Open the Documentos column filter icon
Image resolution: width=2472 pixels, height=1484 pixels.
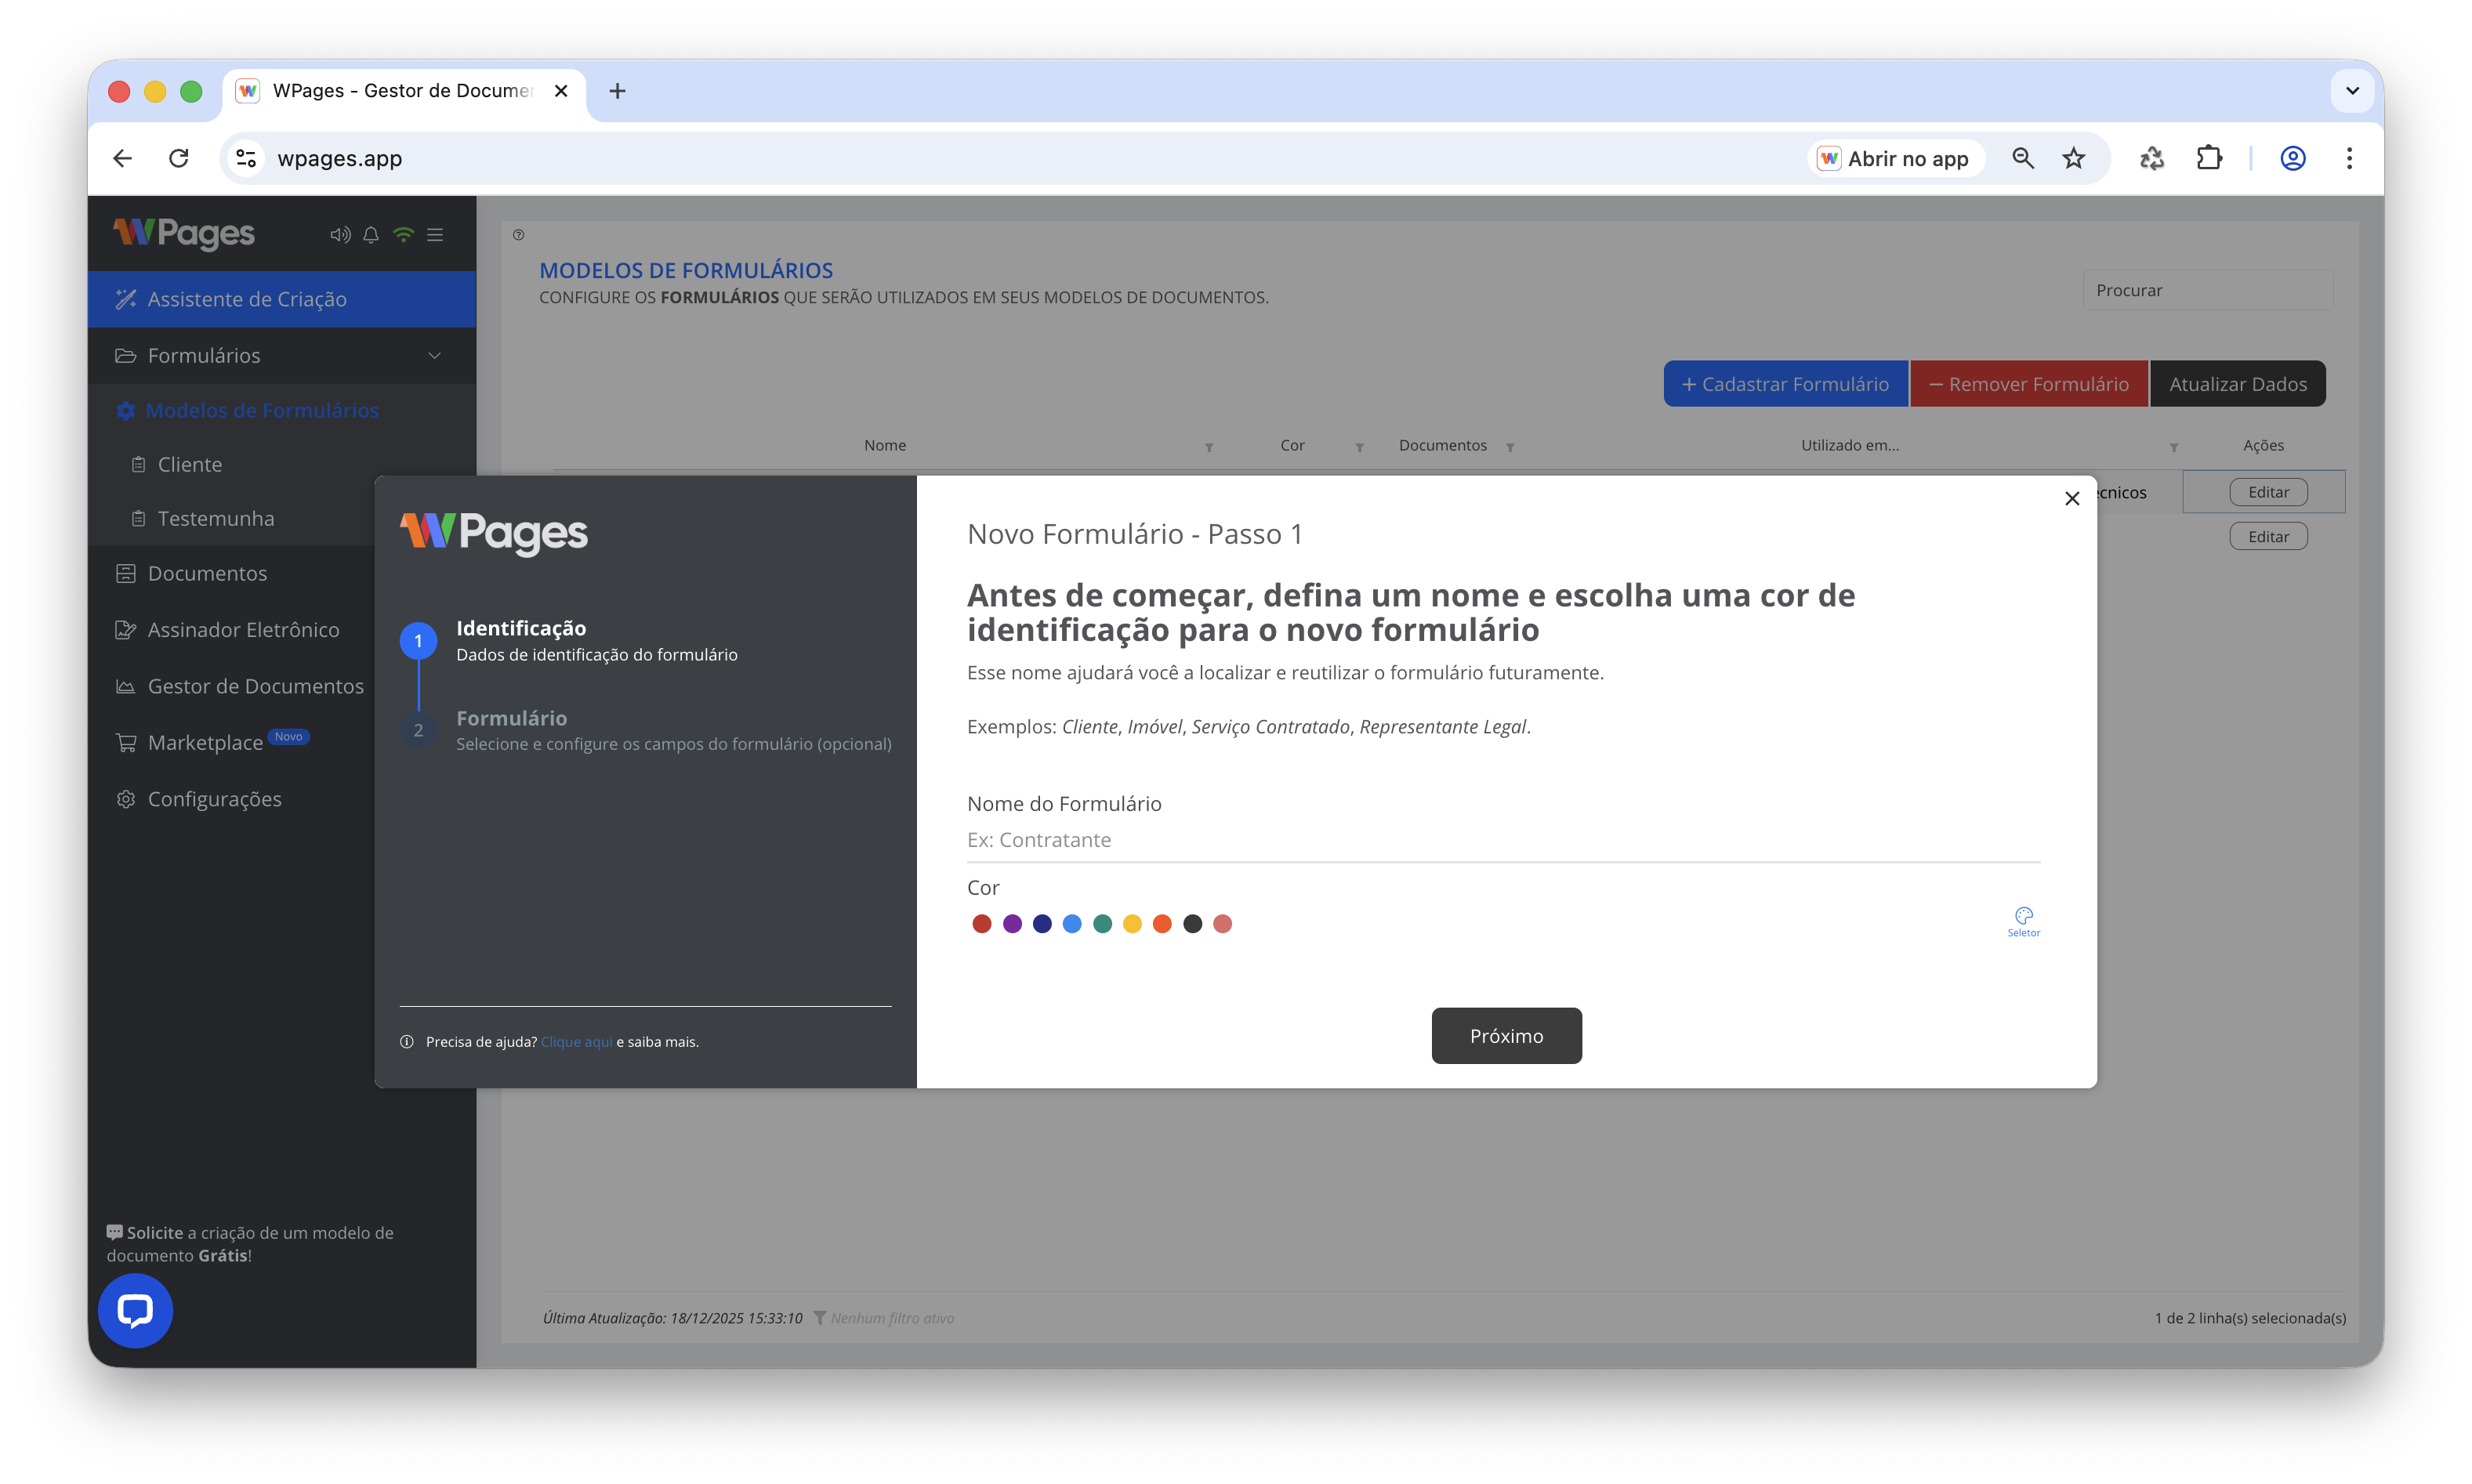(1510, 447)
